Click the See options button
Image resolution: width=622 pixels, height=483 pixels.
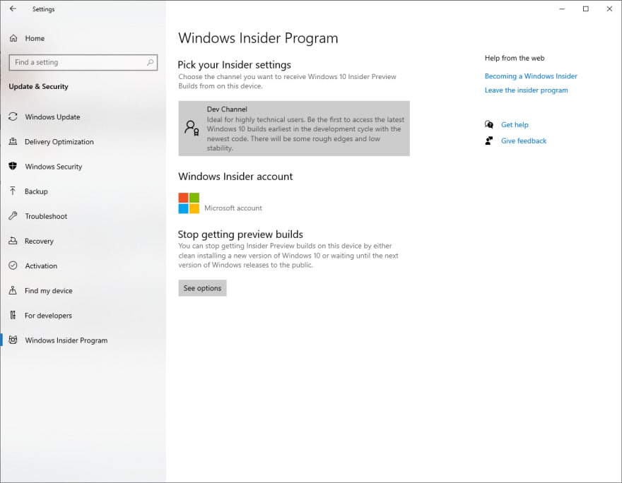202,288
